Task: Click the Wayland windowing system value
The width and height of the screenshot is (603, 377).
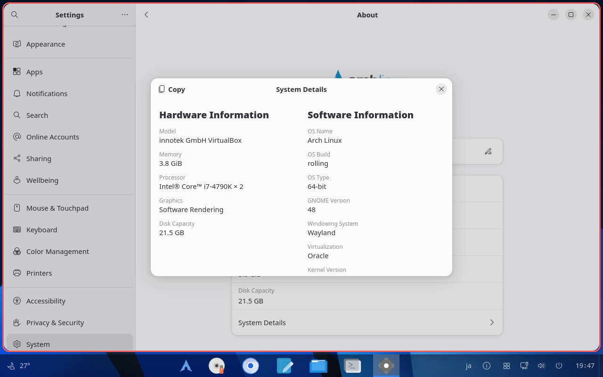Action: coord(321,233)
